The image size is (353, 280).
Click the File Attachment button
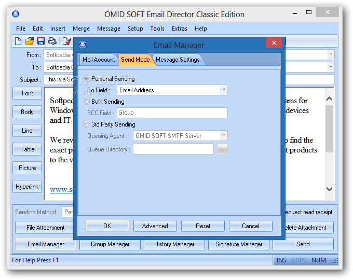click(x=45, y=228)
